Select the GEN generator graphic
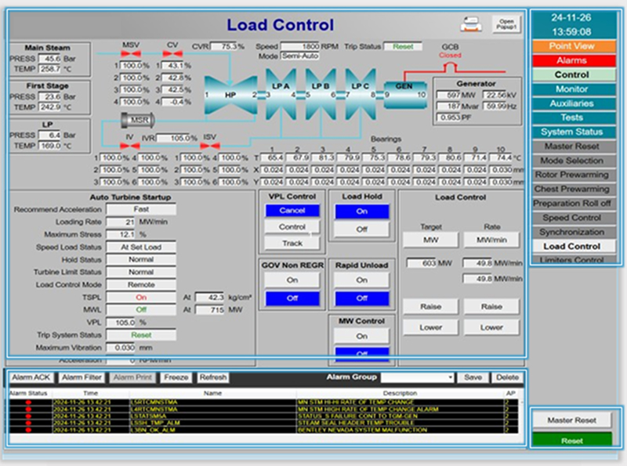The height and width of the screenshot is (466, 627). click(404, 87)
